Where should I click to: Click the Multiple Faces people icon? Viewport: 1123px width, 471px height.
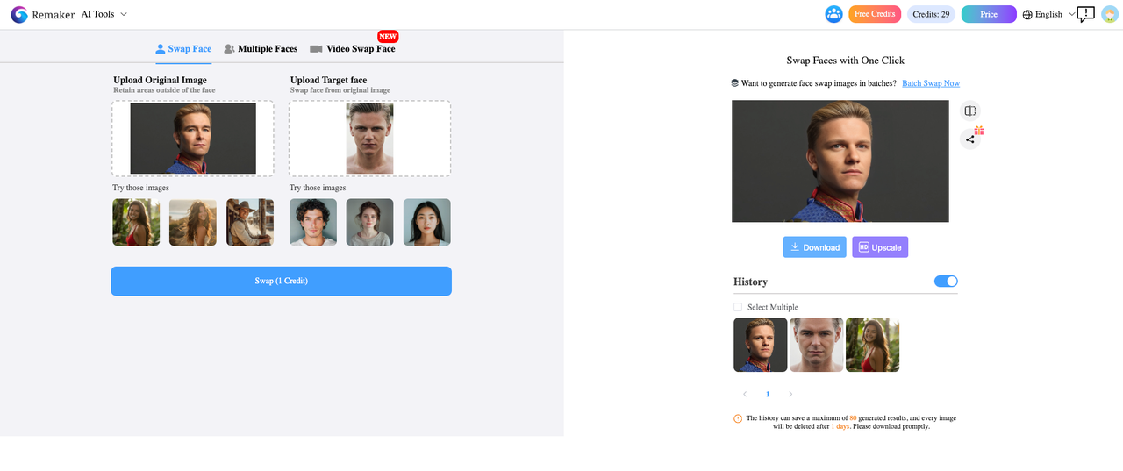click(x=229, y=49)
